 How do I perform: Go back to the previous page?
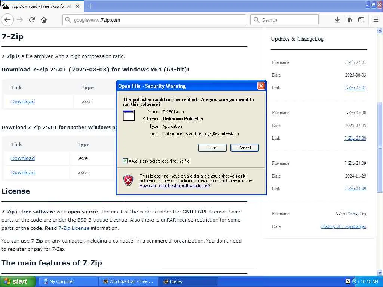click(x=7, y=20)
